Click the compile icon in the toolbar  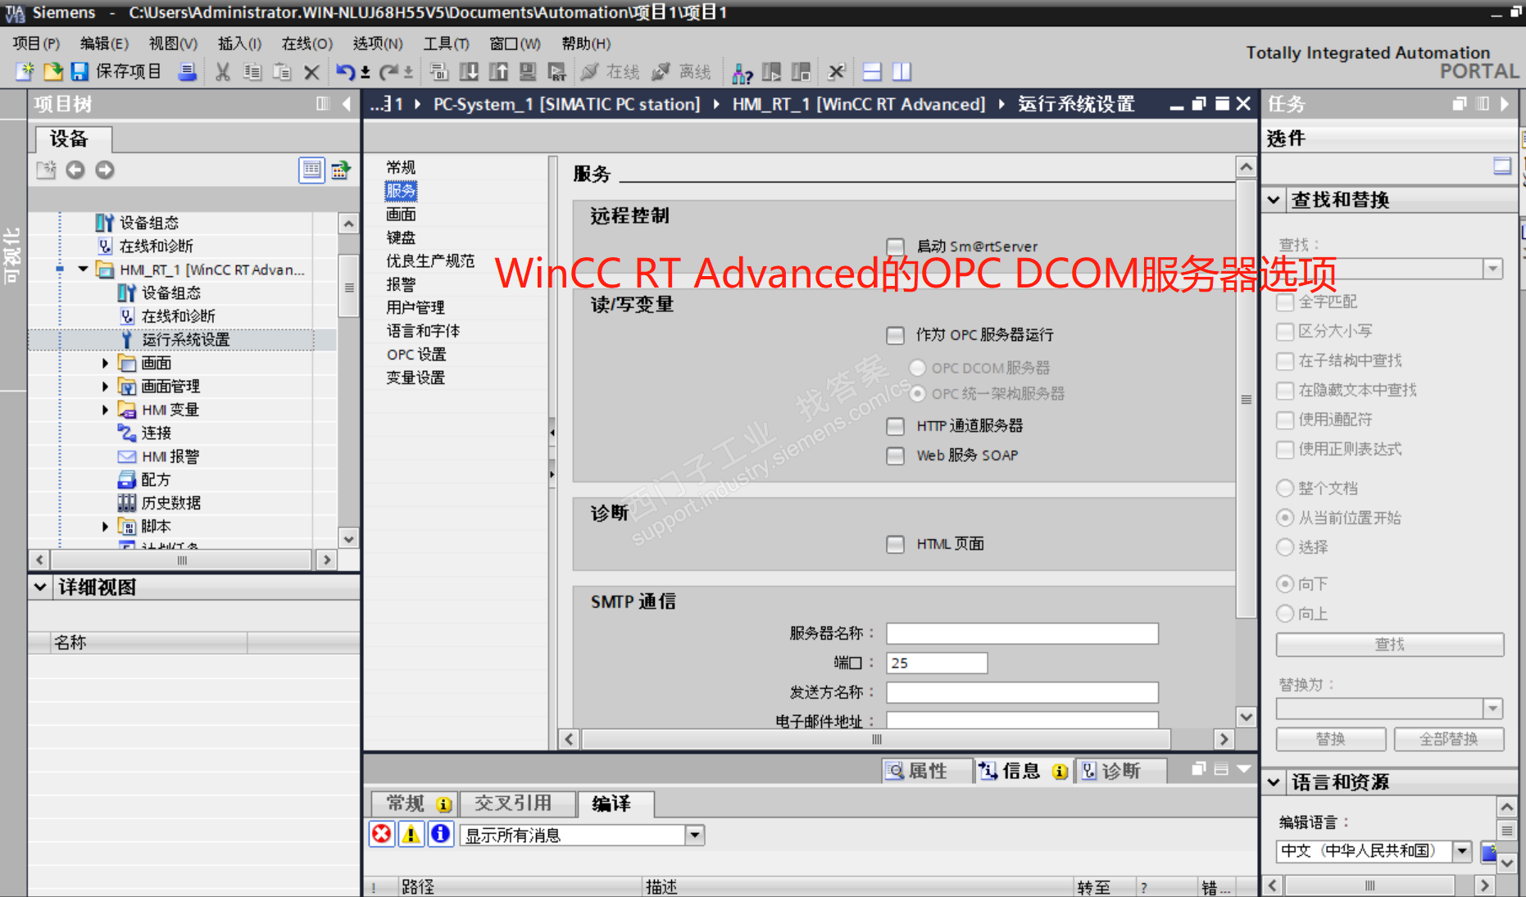(439, 72)
